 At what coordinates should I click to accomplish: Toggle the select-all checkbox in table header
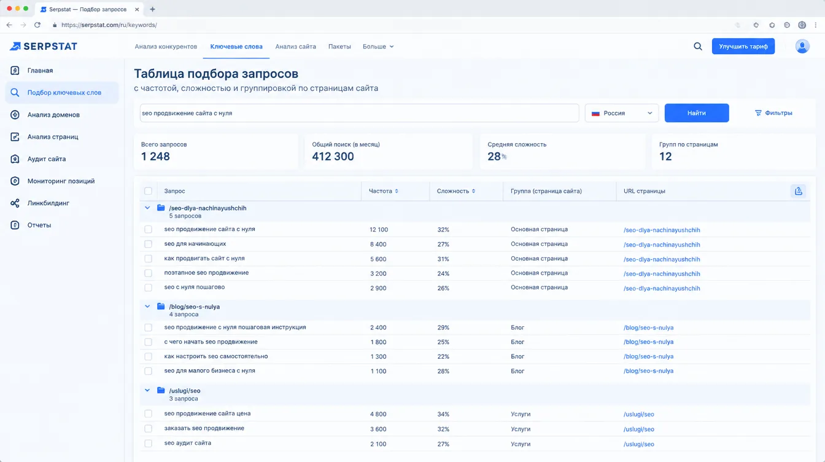tap(148, 191)
